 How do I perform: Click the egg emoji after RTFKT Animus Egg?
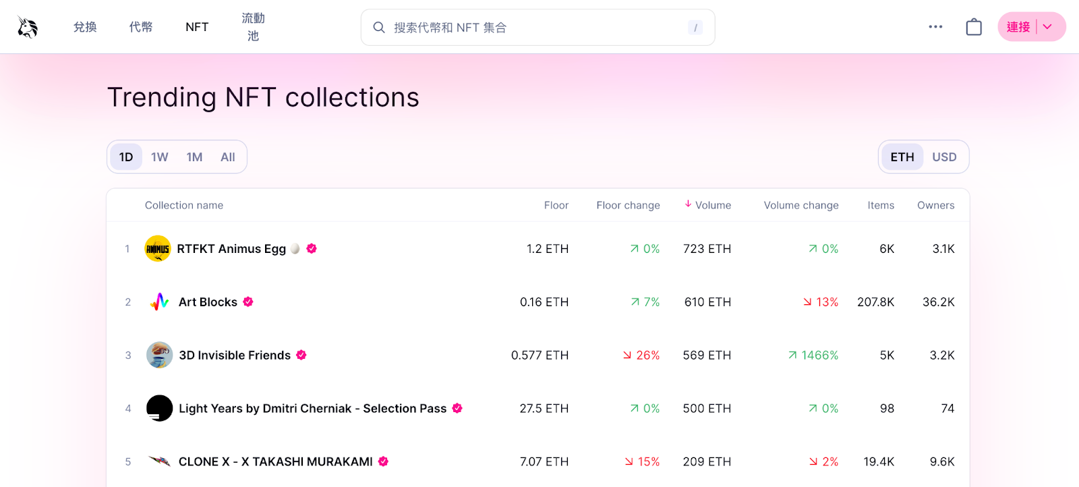[x=295, y=249]
